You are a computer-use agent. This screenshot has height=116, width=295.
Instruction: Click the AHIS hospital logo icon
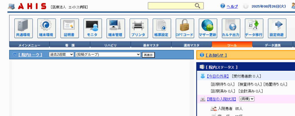click(11, 6)
